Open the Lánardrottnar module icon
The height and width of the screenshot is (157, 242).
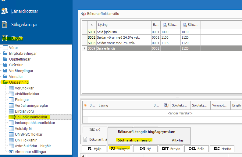point(5,11)
